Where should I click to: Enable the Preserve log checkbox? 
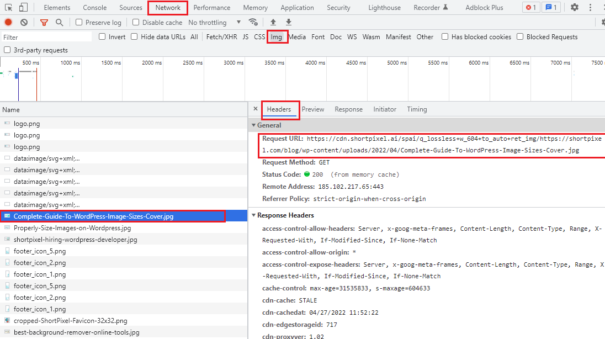tap(79, 23)
